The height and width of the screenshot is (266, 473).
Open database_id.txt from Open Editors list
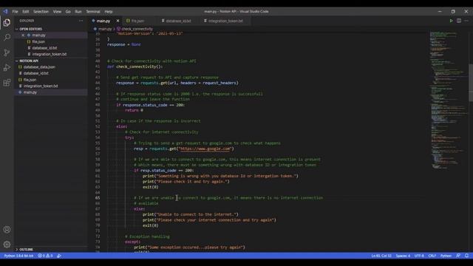click(44, 48)
